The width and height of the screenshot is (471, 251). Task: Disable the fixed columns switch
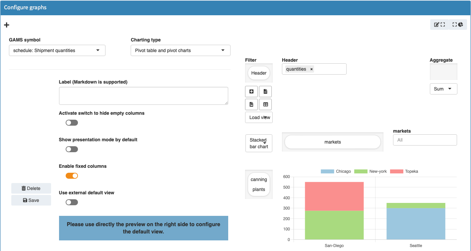[x=72, y=176]
